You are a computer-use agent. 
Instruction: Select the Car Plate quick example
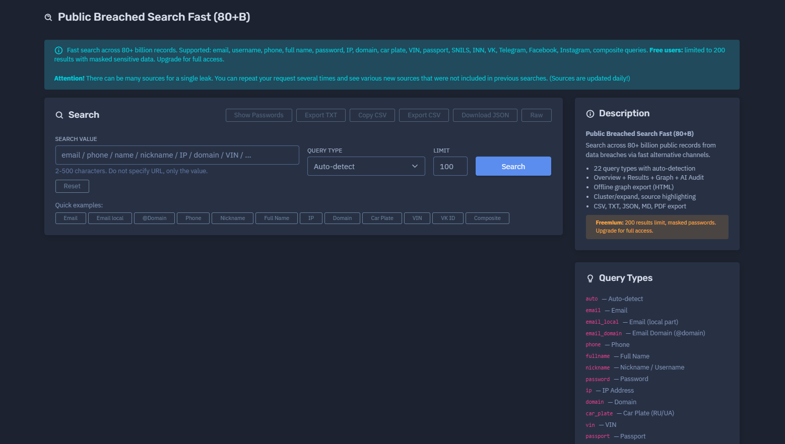point(382,218)
